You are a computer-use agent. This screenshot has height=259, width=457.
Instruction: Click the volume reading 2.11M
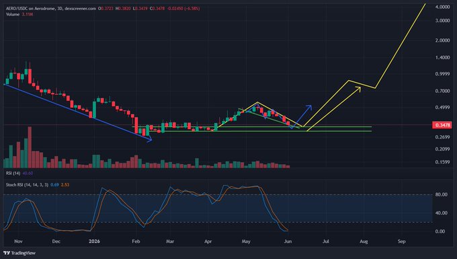click(28, 14)
